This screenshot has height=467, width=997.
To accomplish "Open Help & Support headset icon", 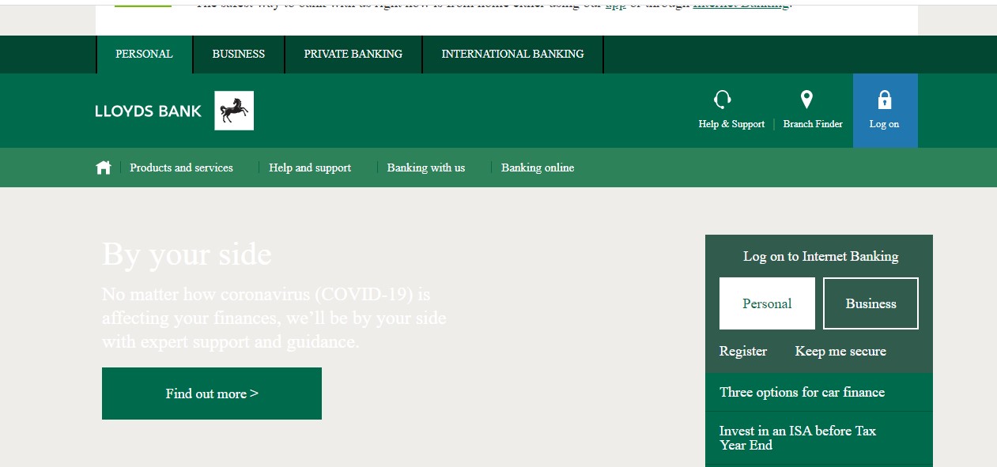I will (x=722, y=100).
